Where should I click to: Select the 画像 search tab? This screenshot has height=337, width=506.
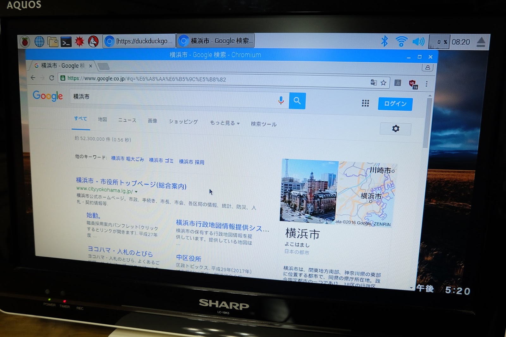point(152,121)
